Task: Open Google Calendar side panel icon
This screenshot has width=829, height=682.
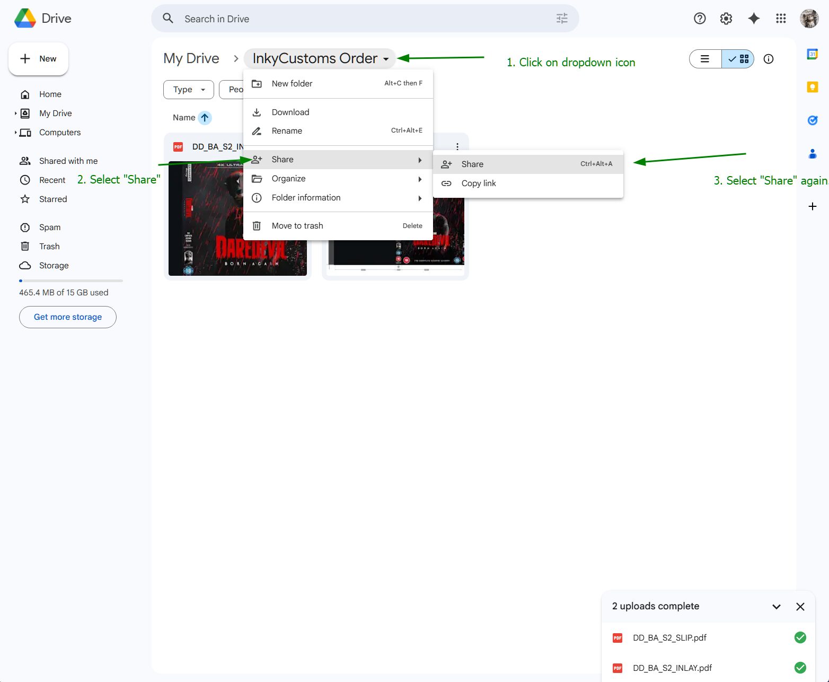Action: pyautogui.click(x=813, y=54)
